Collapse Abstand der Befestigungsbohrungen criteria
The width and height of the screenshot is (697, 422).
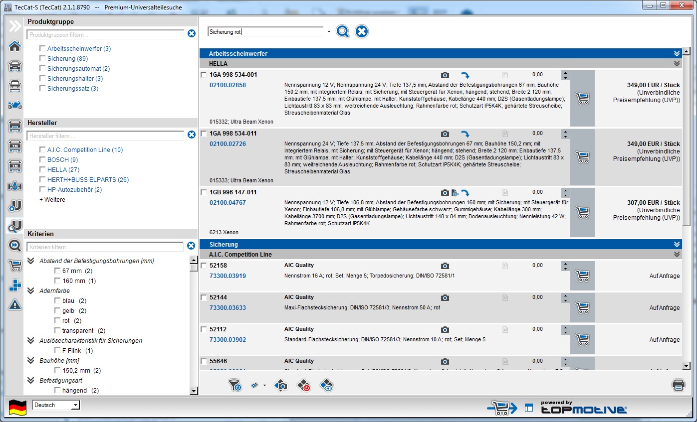[x=31, y=261]
